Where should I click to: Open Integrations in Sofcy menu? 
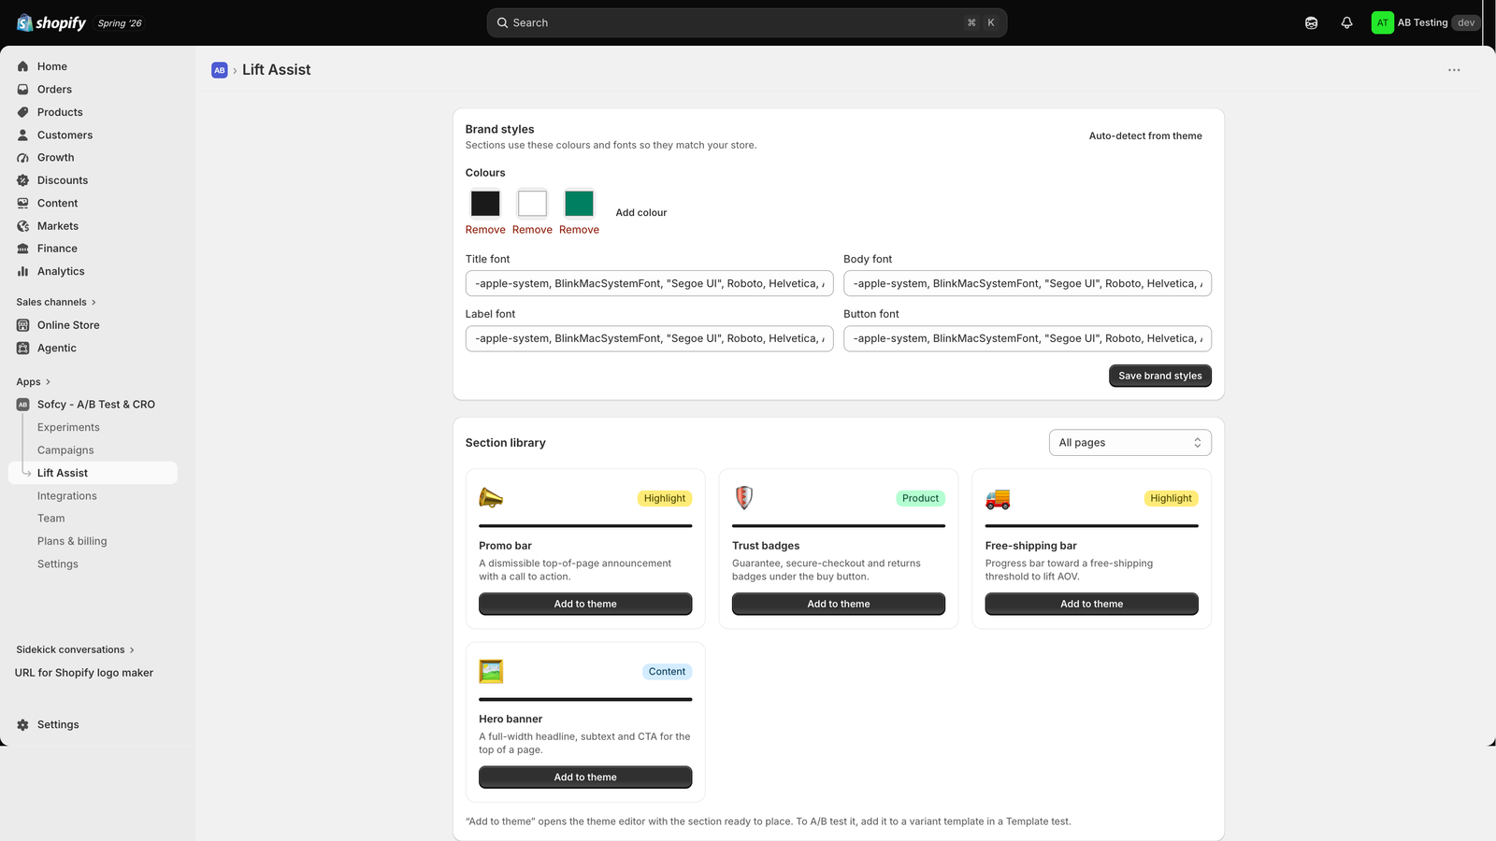[67, 496]
